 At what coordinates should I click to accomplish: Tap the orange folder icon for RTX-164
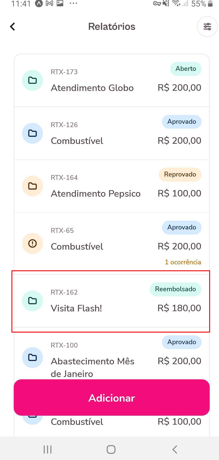[32, 186]
